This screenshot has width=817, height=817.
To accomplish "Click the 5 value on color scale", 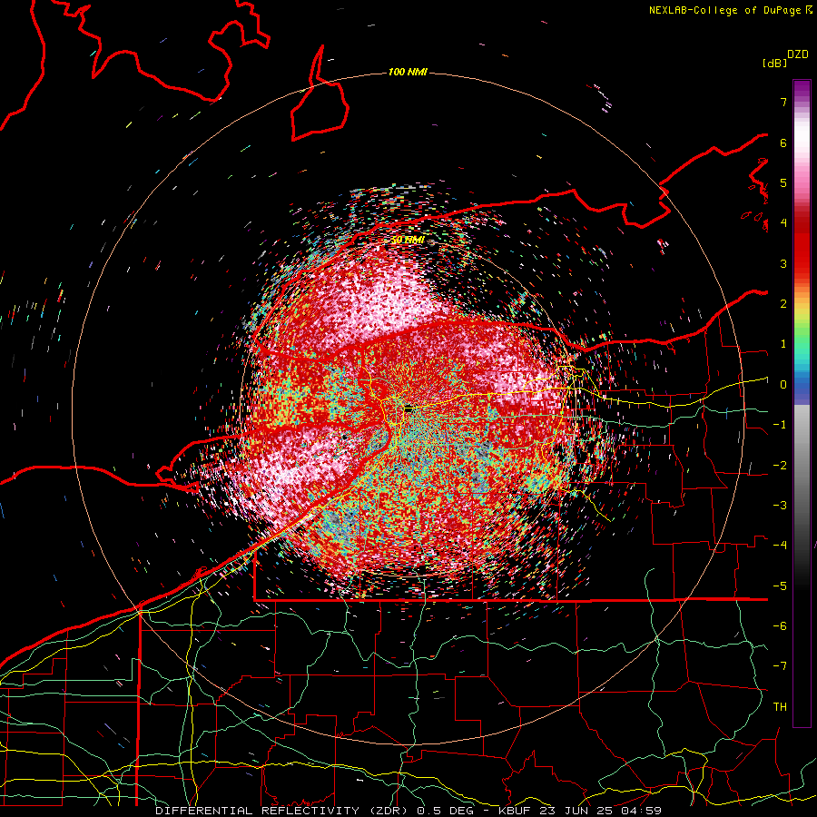I will pos(783,182).
